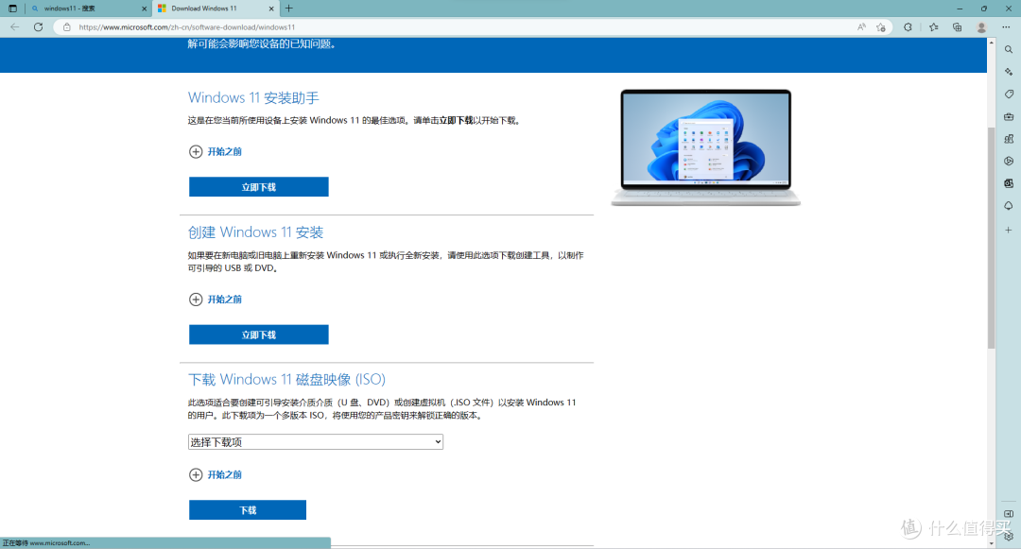The width and height of the screenshot is (1021, 549).
Task: Open sidebar Microsoft 365 icon
Action: (1009, 161)
